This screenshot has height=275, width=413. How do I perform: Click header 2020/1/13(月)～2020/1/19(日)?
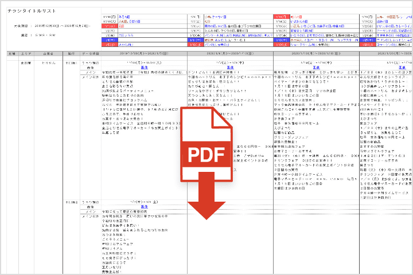point(316,53)
